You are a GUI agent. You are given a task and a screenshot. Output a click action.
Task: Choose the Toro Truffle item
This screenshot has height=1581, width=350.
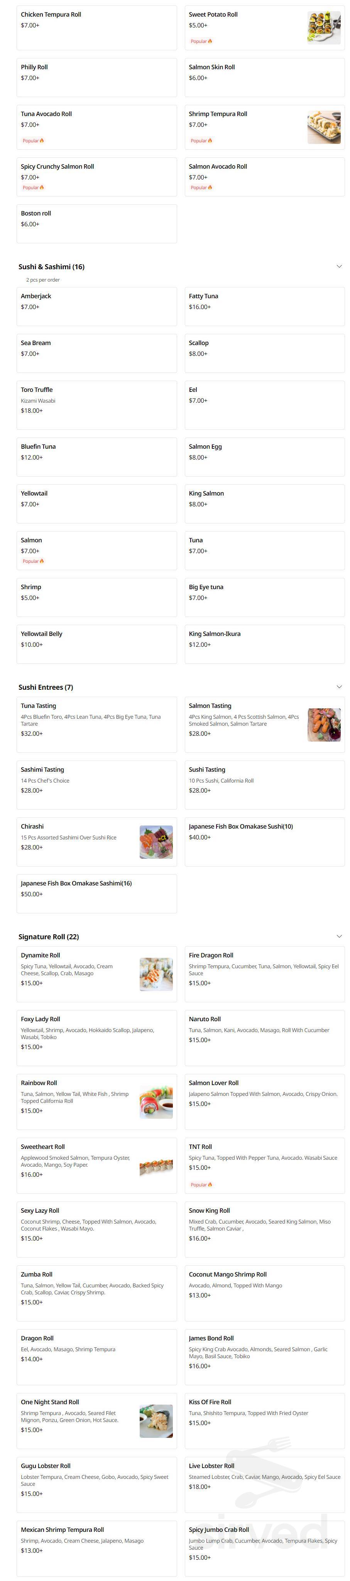click(x=97, y=405)
